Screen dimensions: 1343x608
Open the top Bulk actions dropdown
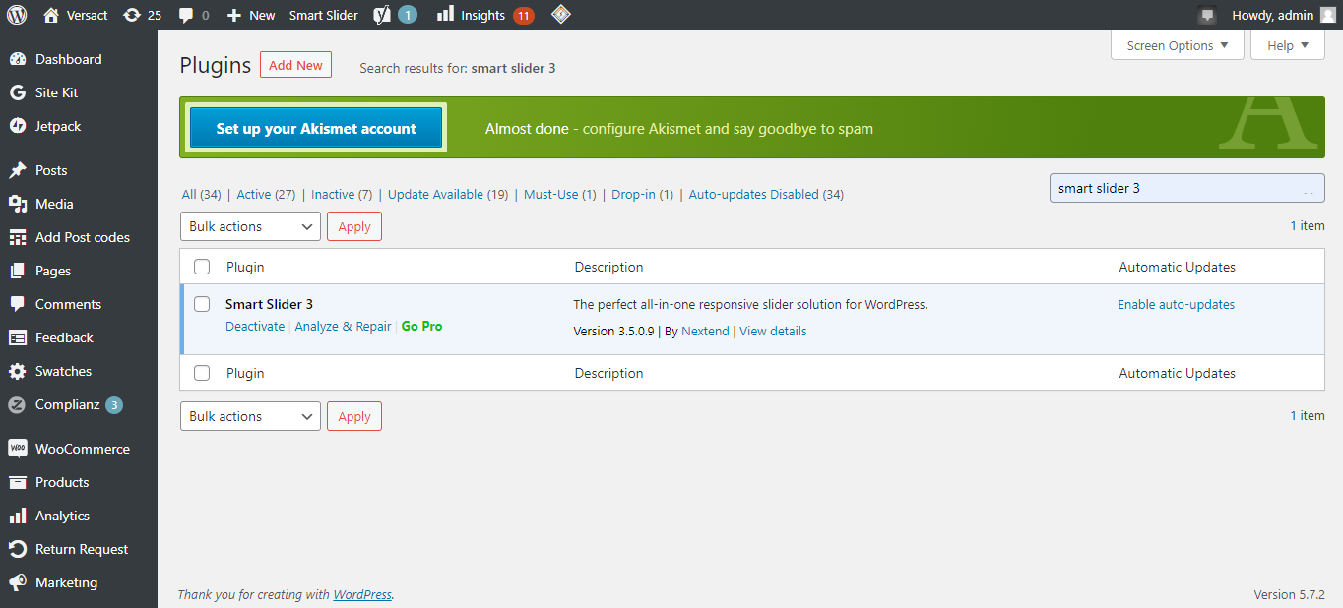250,226
